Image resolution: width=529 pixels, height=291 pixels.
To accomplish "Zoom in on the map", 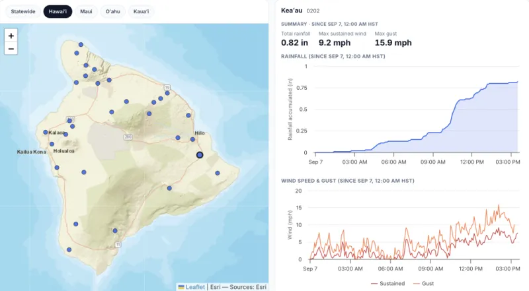I will pyautogui.click(x=11, y=36).
